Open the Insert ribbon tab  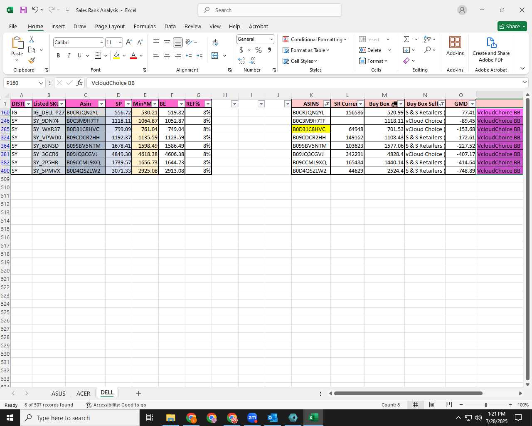click(58, 26)
